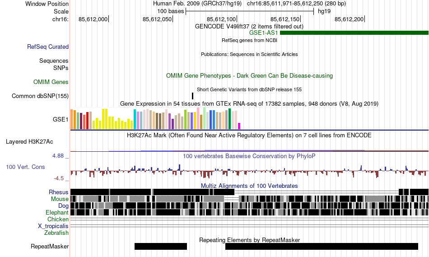Click the 85,612,050 coordinate on ruler
This screenshot has height=257, width=429.
(157, 19)
